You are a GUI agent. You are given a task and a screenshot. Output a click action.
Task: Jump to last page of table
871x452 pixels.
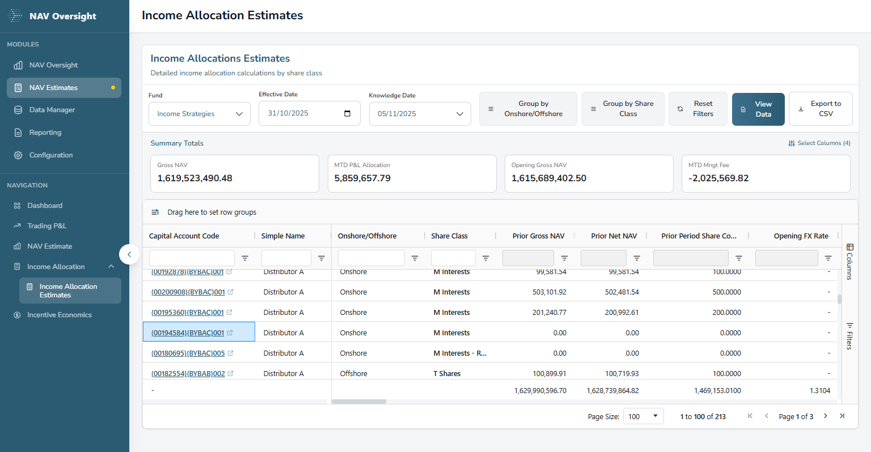842,416
